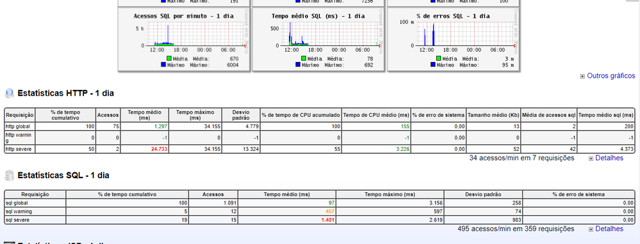Select the 'http global' row label

(x=17, y=126)
